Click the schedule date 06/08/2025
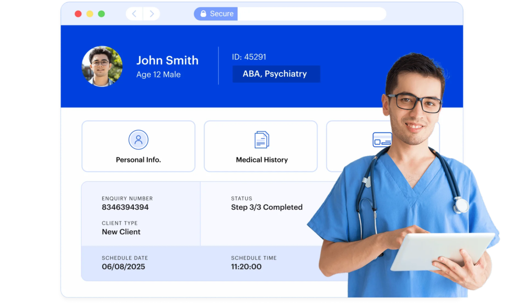 pyautogui.click(x=123, y=267)
